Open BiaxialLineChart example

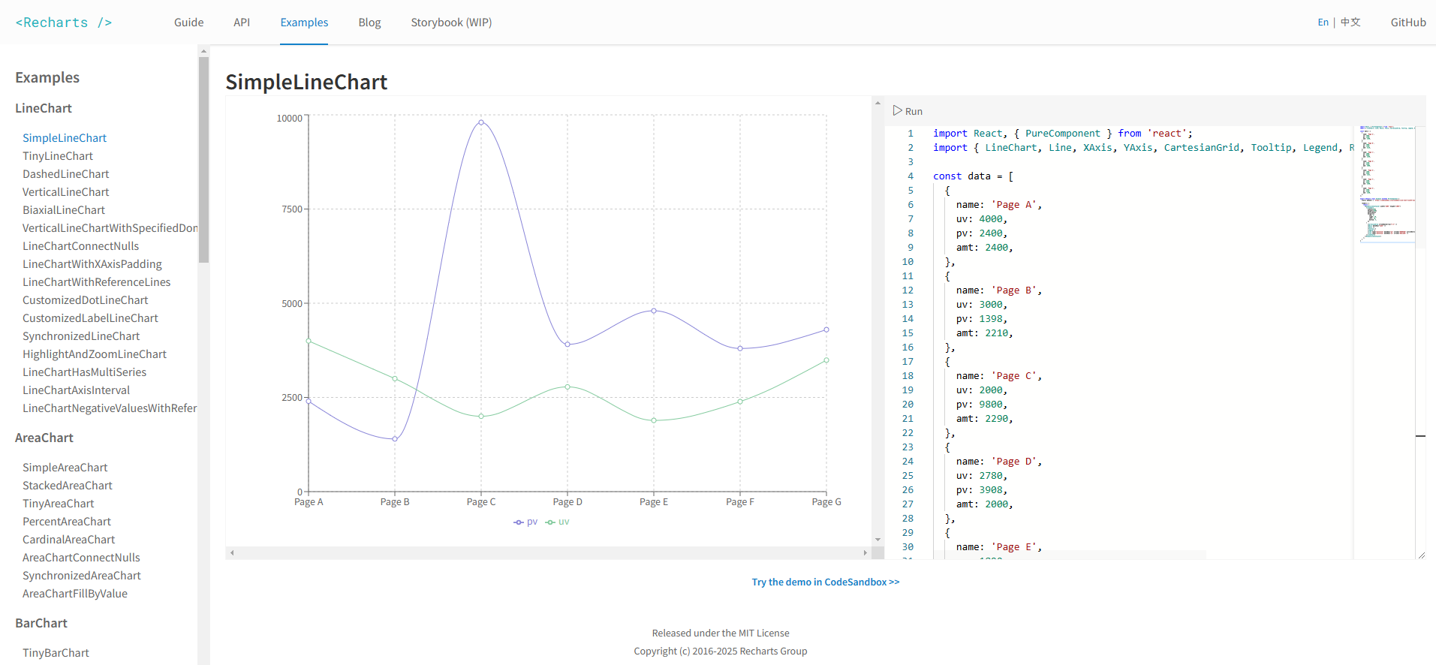point(64,210)
